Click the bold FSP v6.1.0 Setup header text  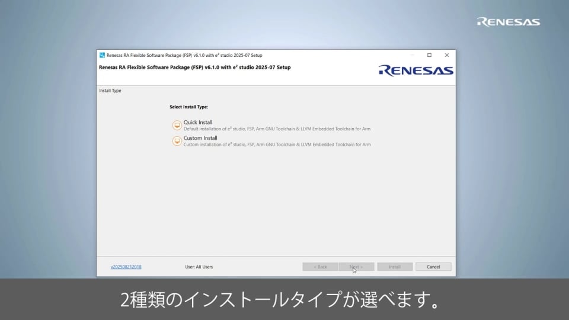point(195,67)
